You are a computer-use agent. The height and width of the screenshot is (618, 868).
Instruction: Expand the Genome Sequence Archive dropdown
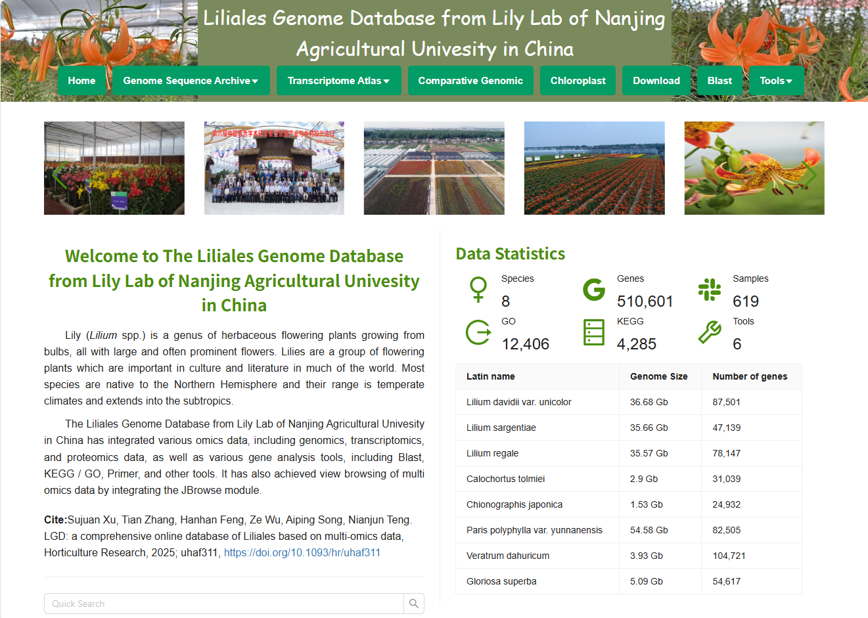pyautogui.click(x=191, y=81)
